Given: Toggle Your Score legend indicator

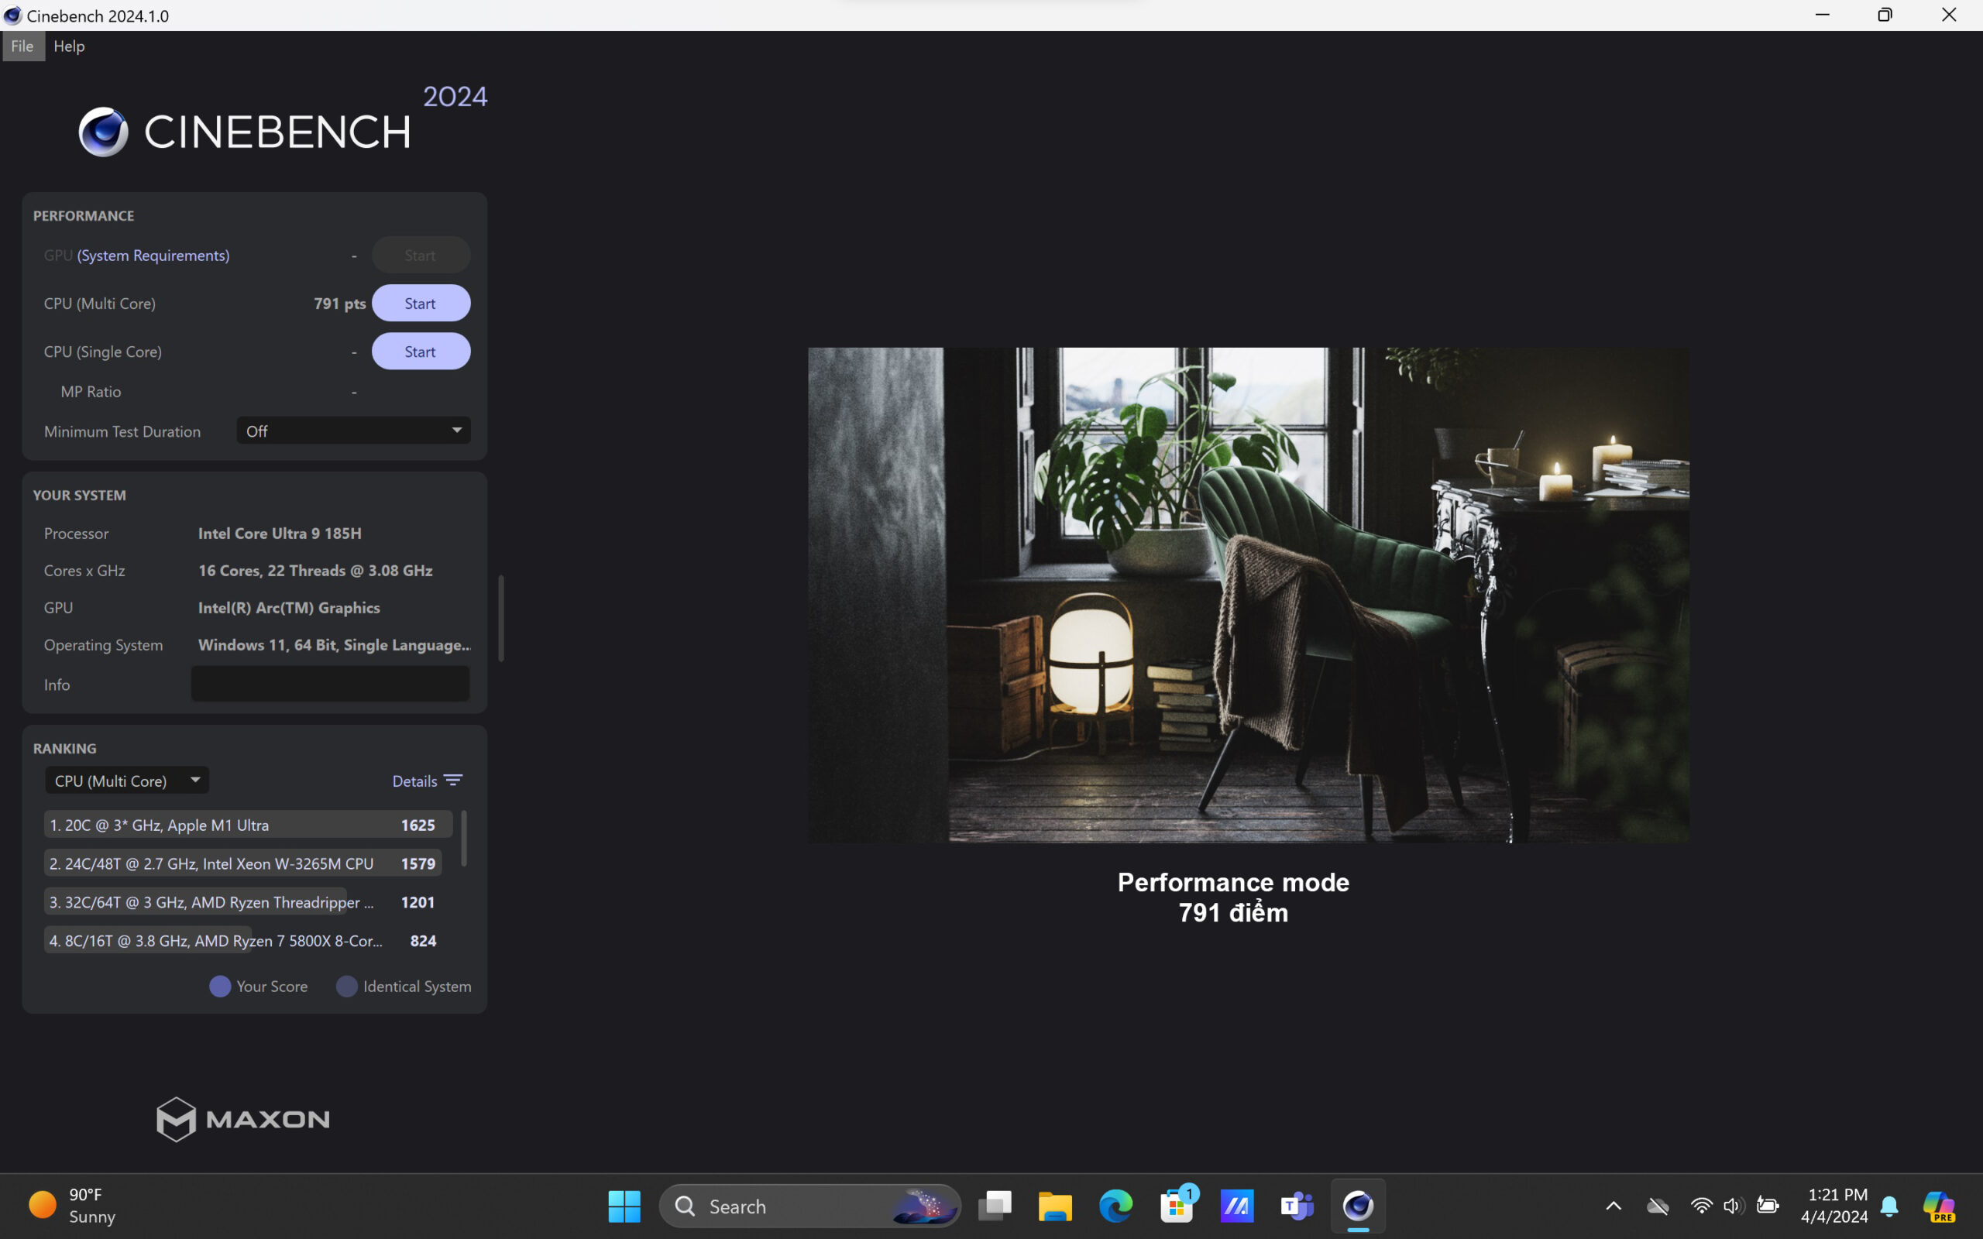Looking at the screenshot, I should (220, 985).
